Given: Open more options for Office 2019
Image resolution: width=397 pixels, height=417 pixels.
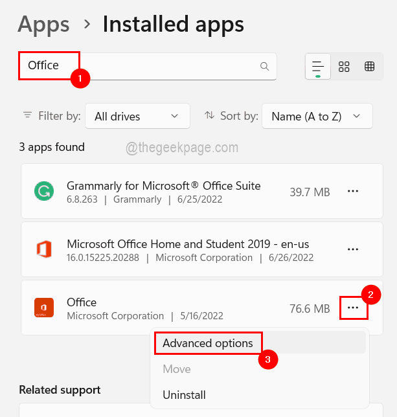Looking at the screenshot, I should click(353, 249).
